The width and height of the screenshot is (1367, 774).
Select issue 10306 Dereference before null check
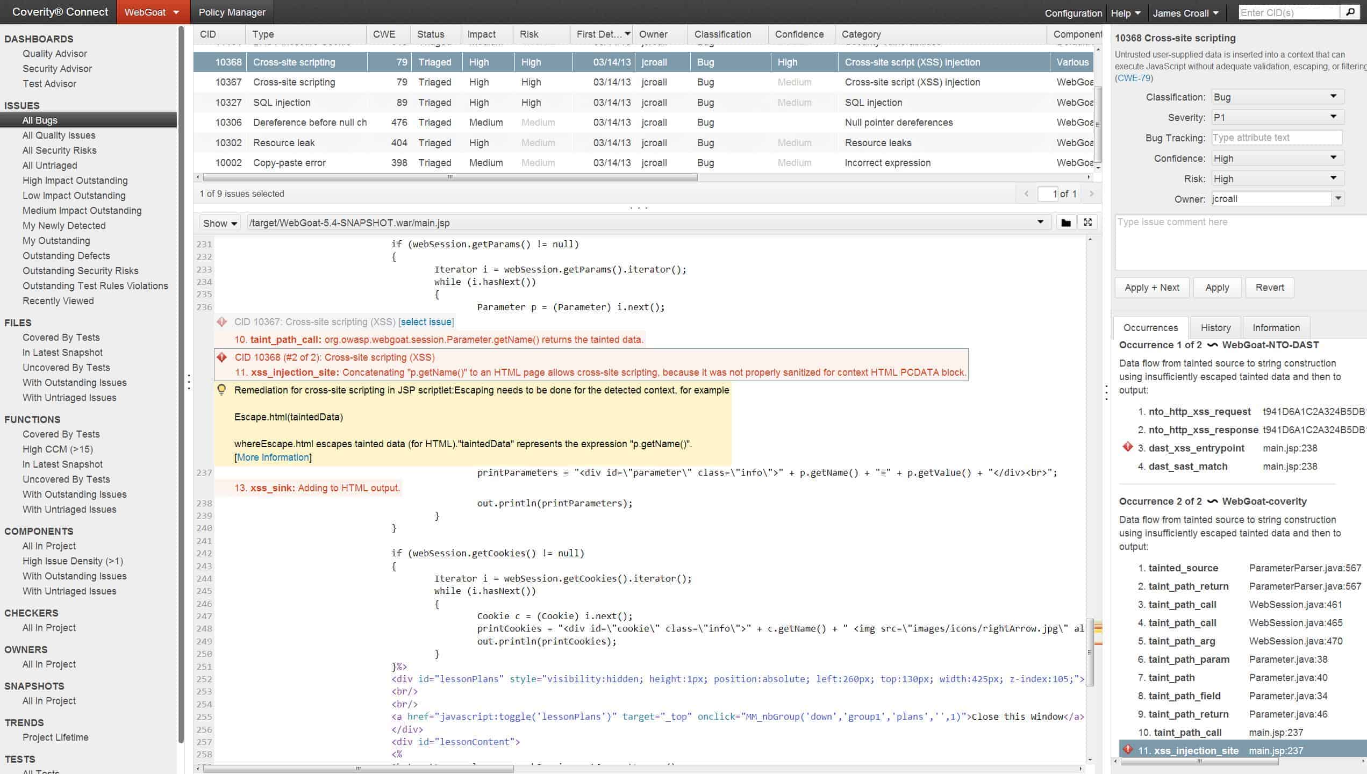tap(643, 123)
